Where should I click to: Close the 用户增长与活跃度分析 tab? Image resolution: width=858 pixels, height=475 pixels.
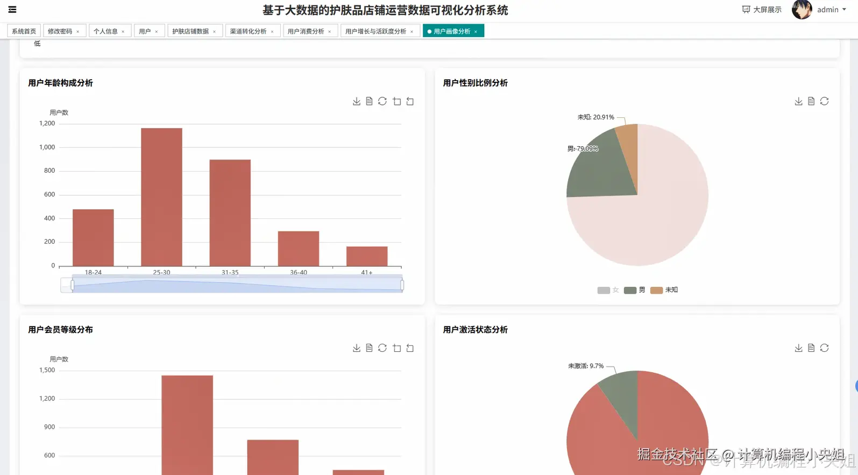(x=412, y=32)
